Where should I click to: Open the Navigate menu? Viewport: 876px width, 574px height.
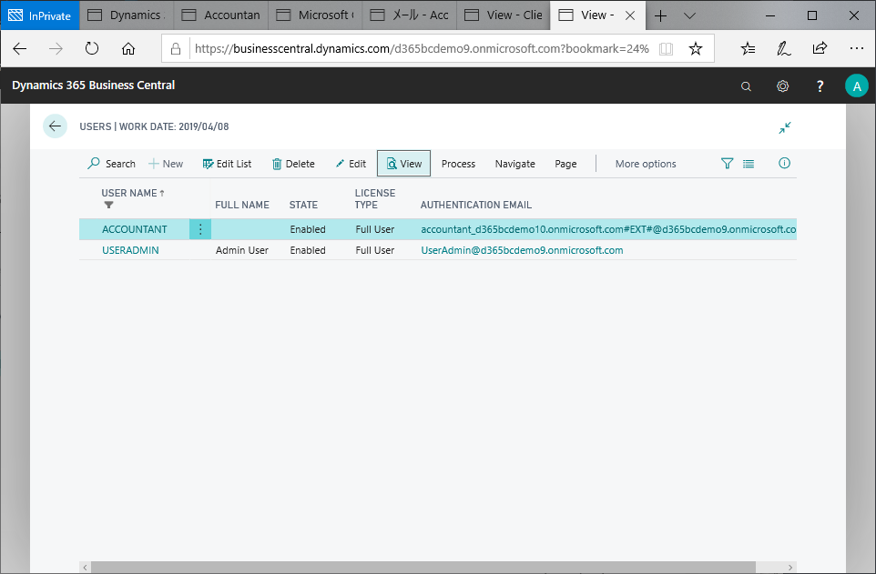pos(515,164)
